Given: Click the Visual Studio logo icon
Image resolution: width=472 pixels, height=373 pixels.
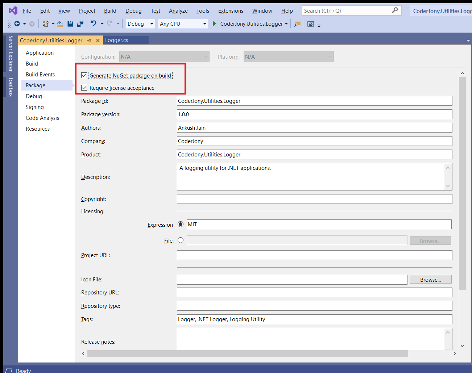Looking at the screenshot, I should (x=13, y=11).
